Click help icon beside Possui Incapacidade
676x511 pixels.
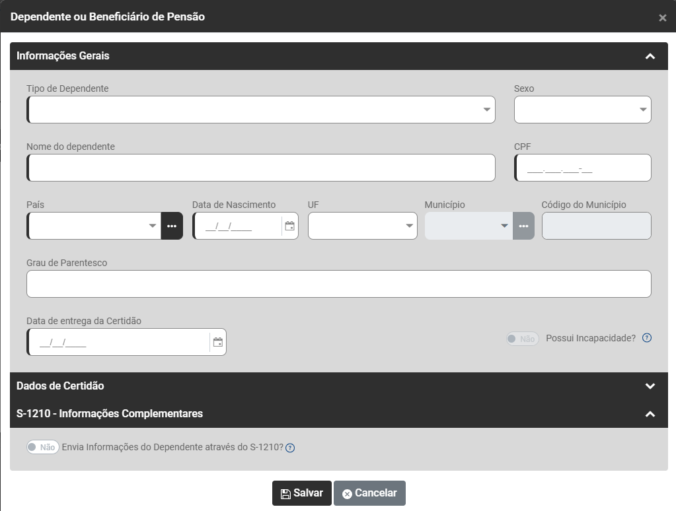647,338
